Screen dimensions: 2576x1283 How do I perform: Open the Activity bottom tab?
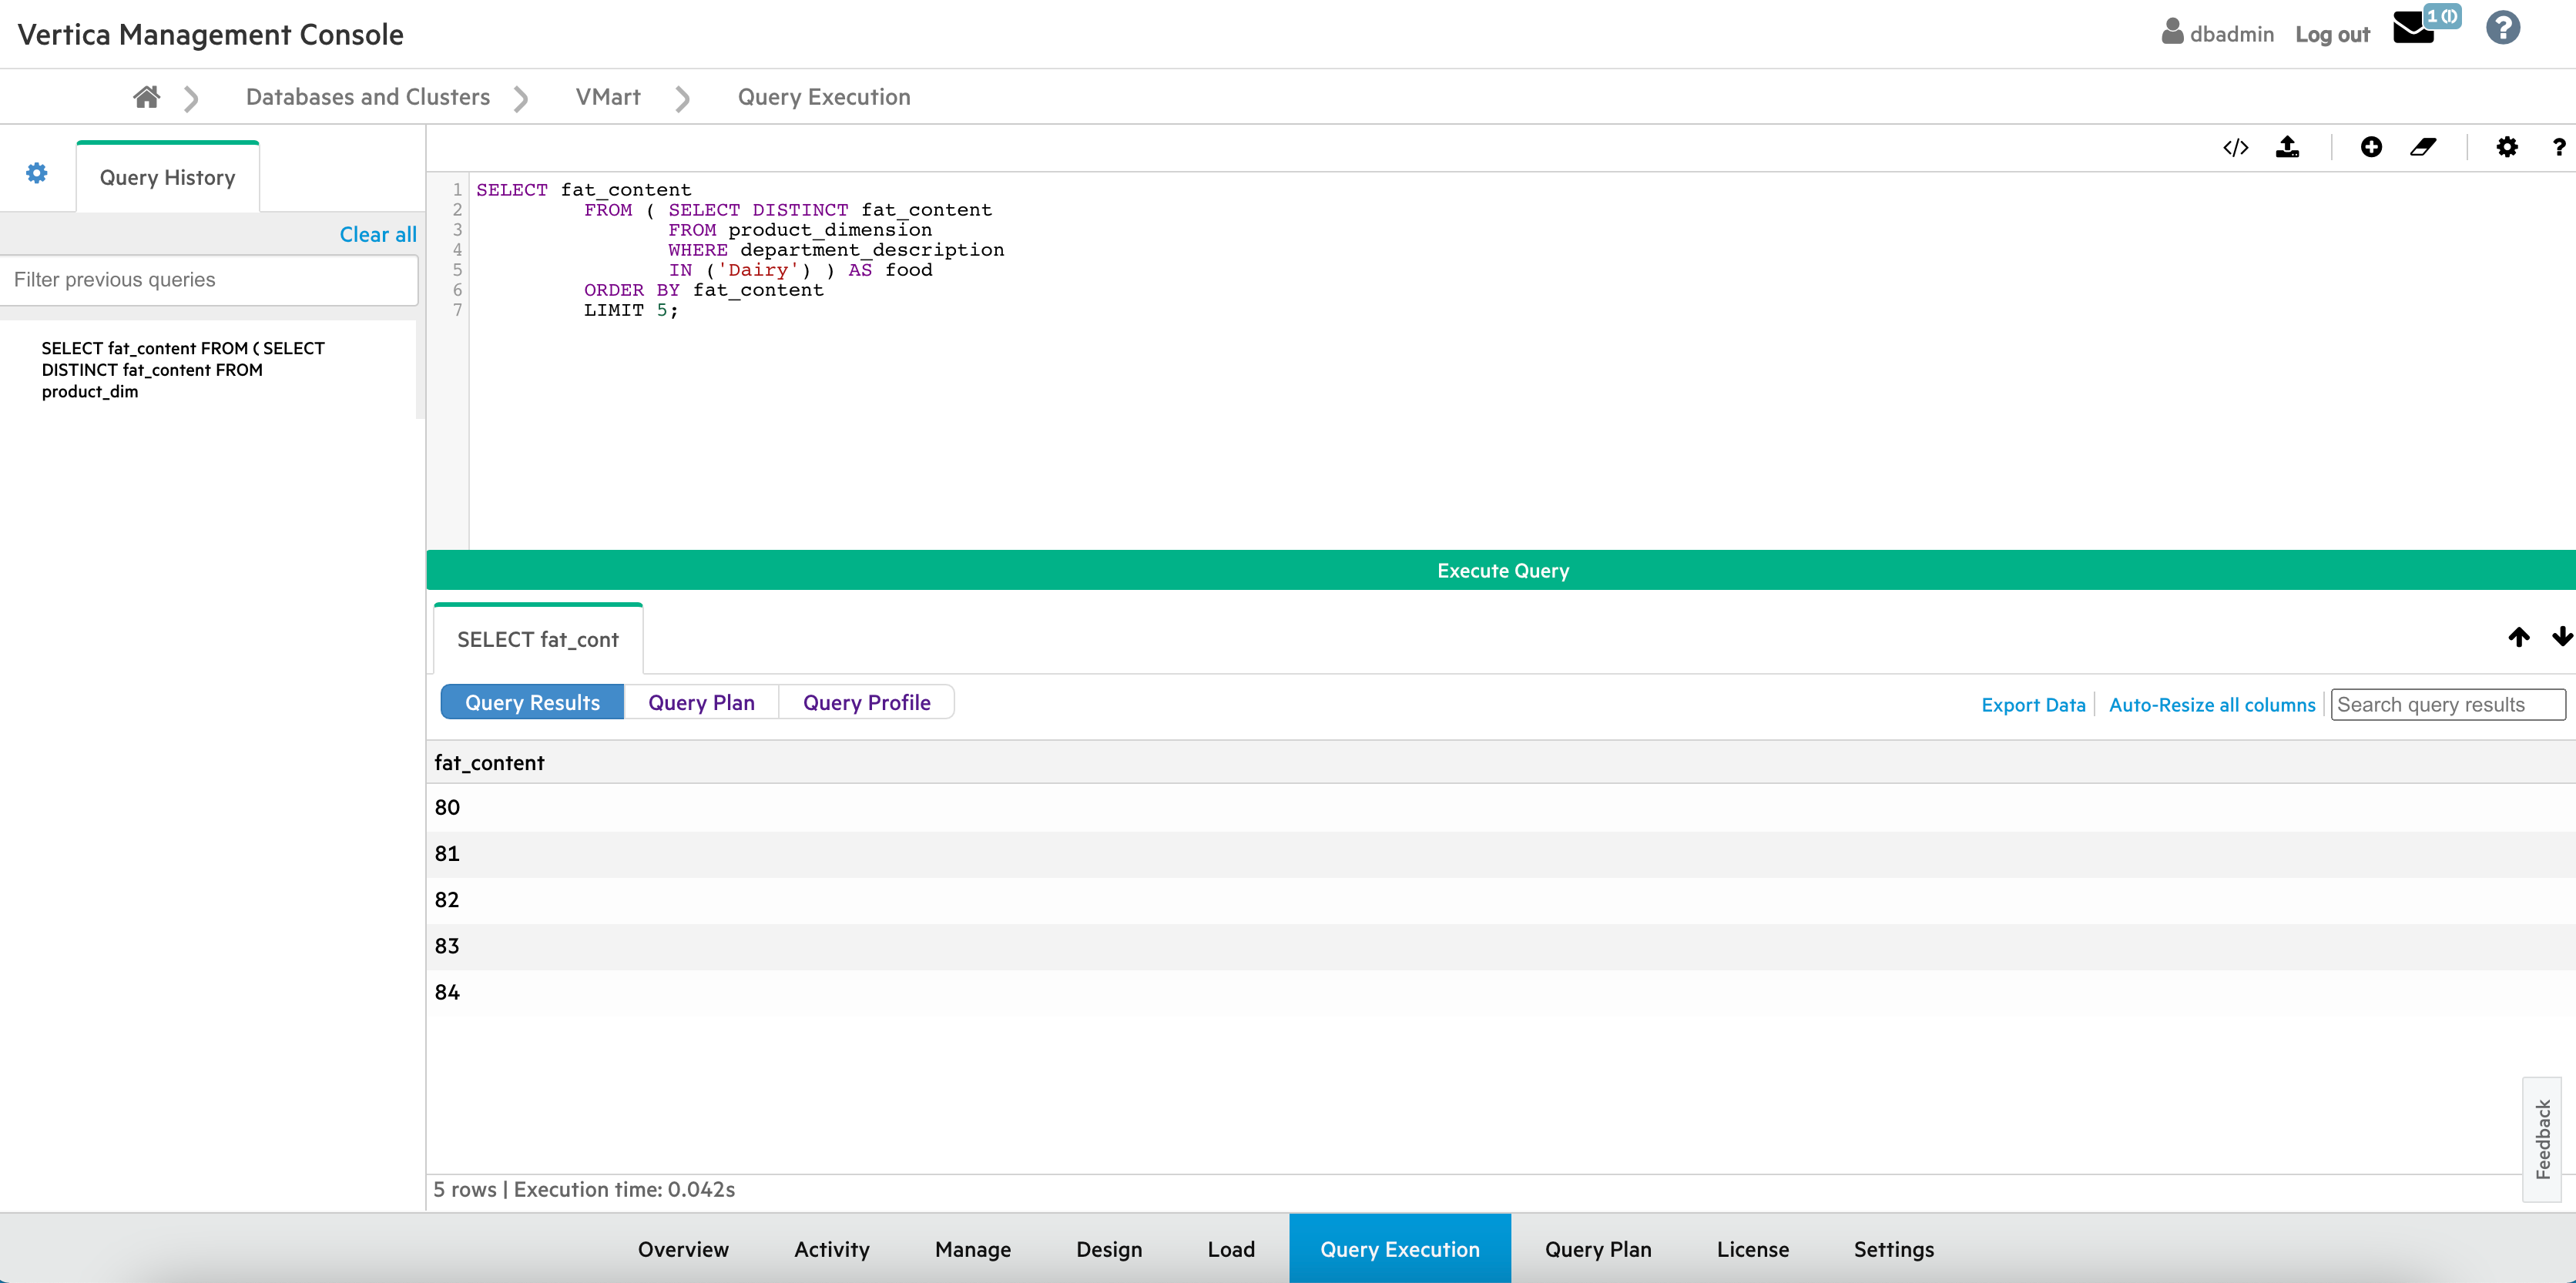pos(832,1249)
